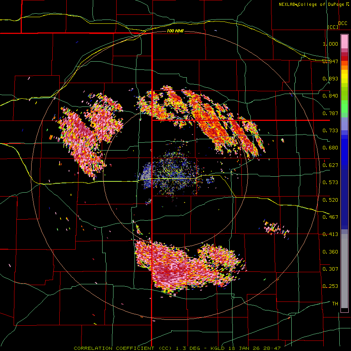This screenshot has width=351, height=351.
Task: Click the 0.467 color scale value
Action: tap(330, 217)
